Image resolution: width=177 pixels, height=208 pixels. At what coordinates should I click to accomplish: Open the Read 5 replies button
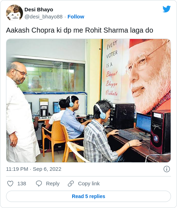(88, 196)
